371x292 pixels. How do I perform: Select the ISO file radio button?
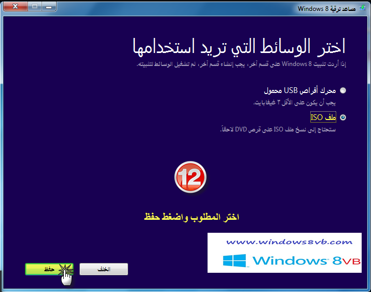coord(342,117)
